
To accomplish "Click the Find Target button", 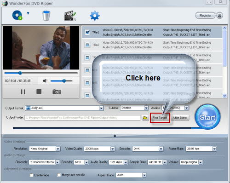I will tap(160, 118).
